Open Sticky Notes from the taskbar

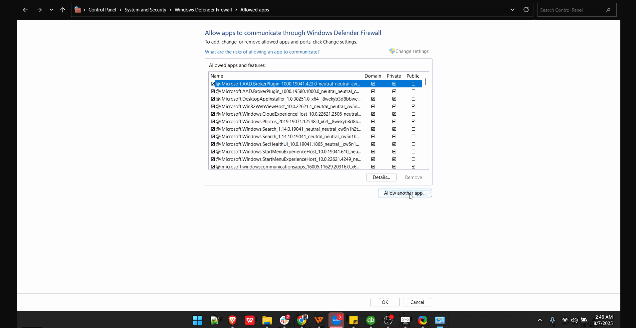(x=353, y=320)
